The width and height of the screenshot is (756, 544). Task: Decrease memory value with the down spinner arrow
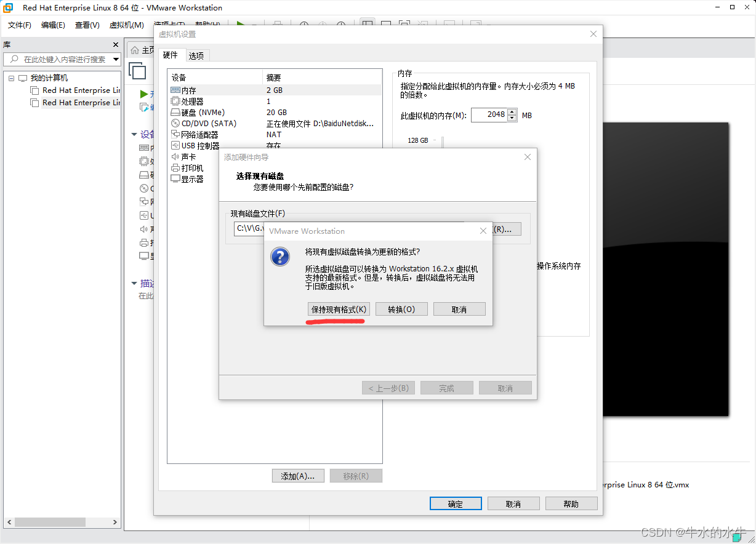512,118
